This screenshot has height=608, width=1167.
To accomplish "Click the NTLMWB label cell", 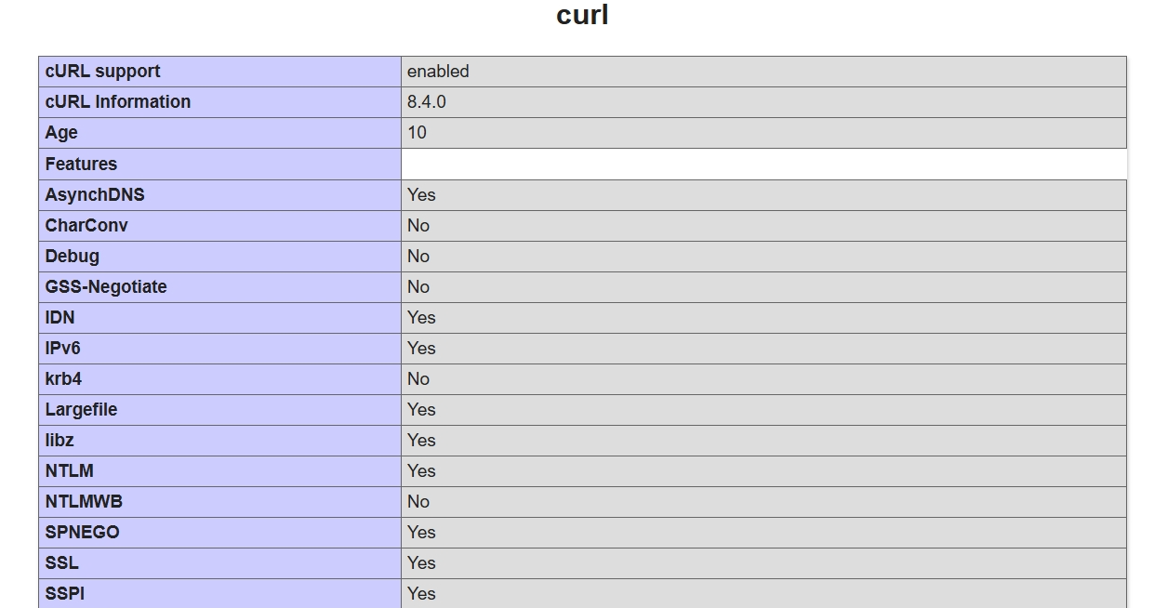I will (84, 502).
